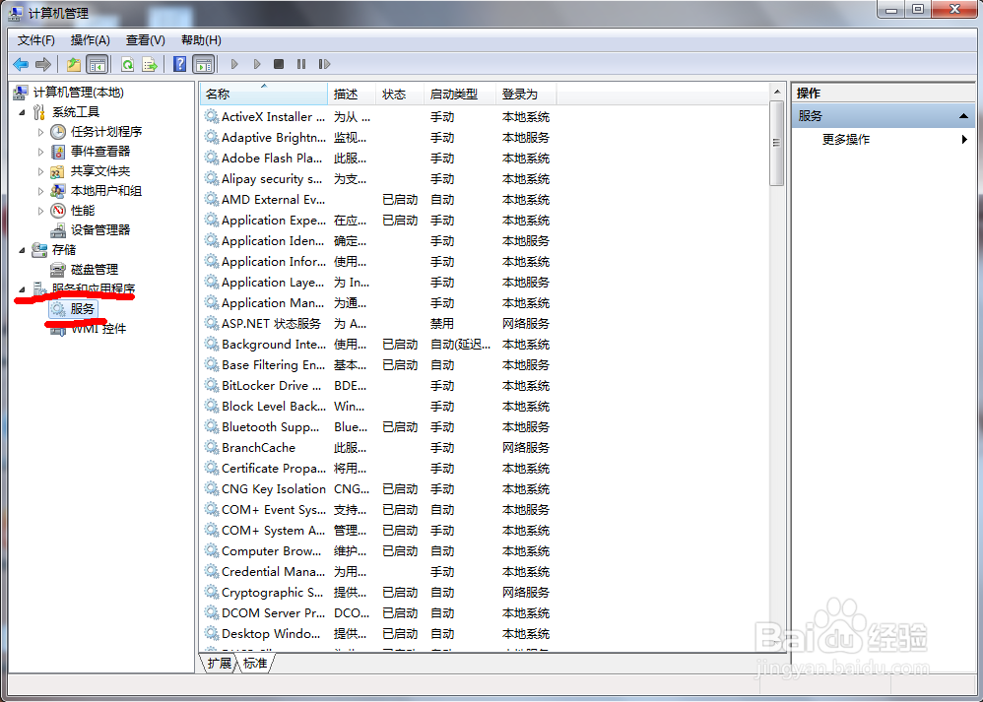Screen dimensions: 983x702
Task: Click the Refresh icon in the toolbar
Action: (x=128, y=63)
